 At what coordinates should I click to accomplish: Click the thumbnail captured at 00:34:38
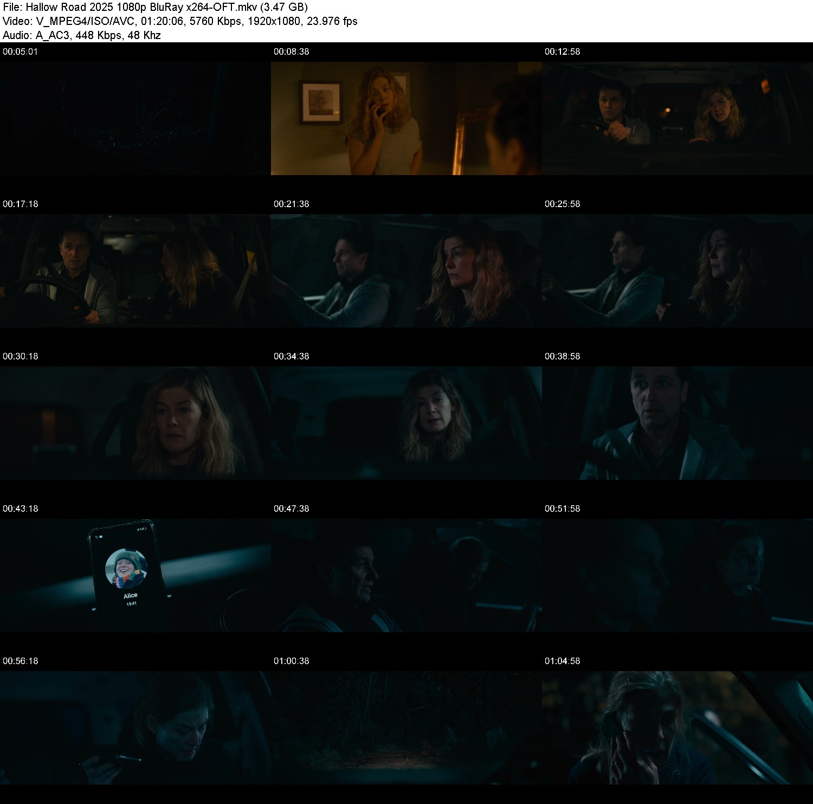pyautogui.click(x=406, y=423)
